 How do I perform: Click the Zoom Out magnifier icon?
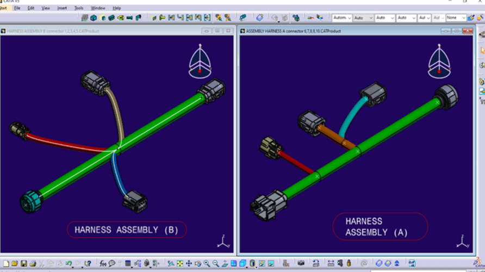point(216,264)
